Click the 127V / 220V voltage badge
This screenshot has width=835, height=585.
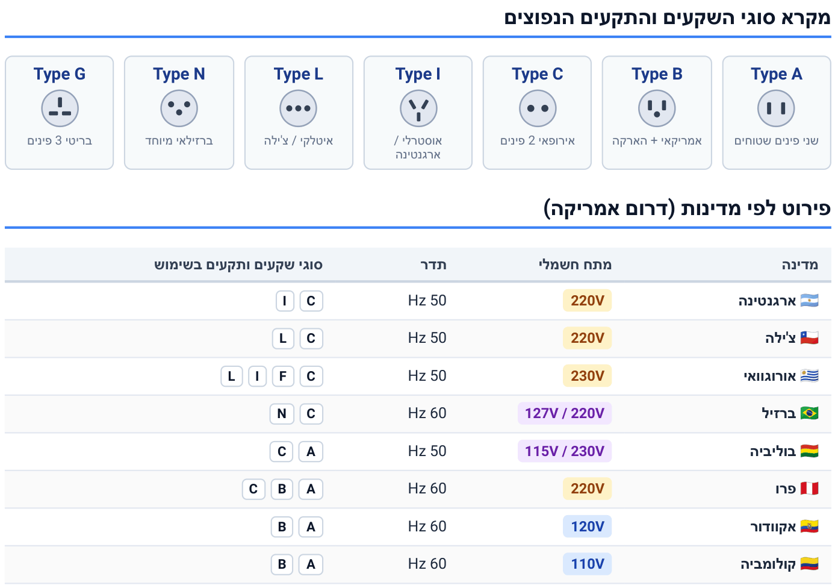point(565,413)
